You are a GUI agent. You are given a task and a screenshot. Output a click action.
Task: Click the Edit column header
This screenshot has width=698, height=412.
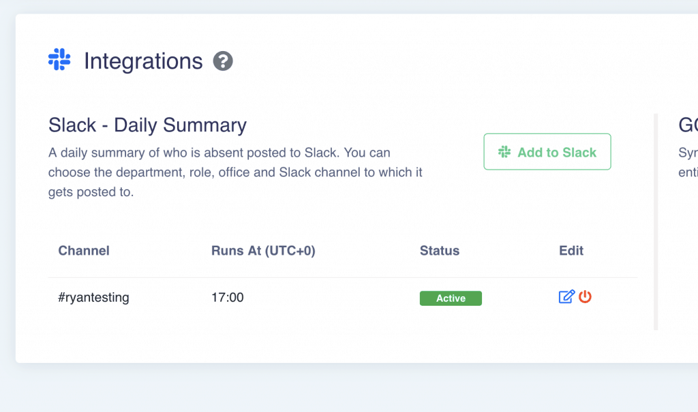click(x=571, y=251)
